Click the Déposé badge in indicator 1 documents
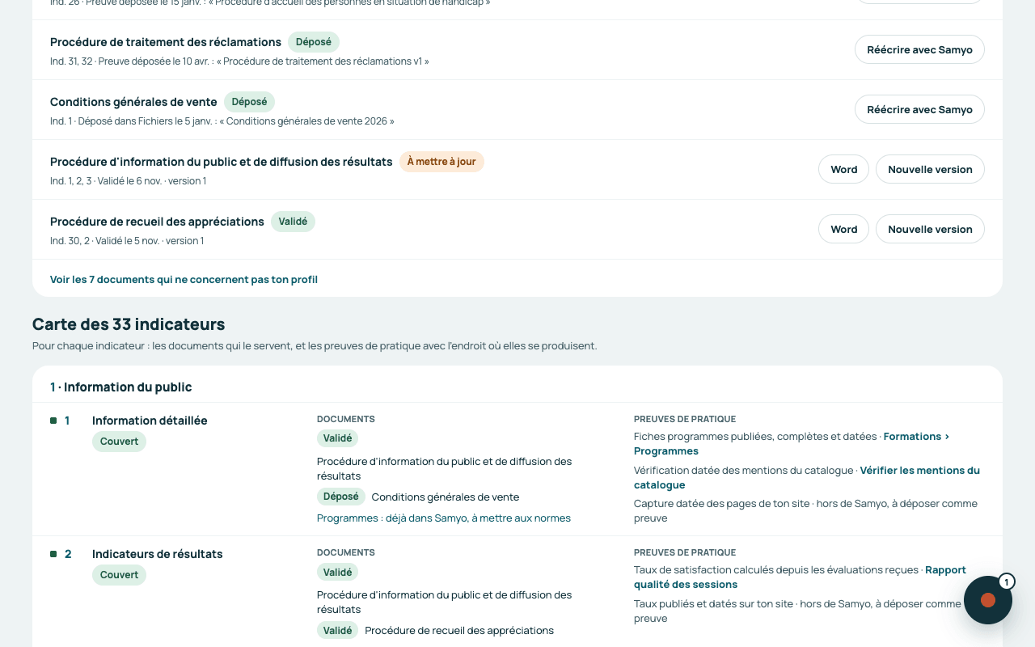Viewport: 1035px width, 647px height. [x=340, y=497]
